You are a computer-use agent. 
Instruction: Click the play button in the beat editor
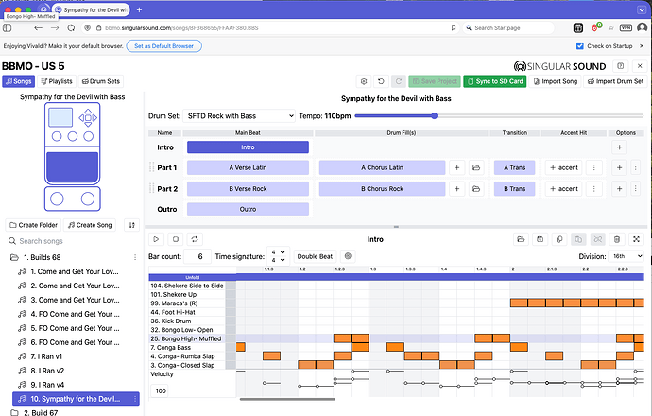click(x=155, y=240)
